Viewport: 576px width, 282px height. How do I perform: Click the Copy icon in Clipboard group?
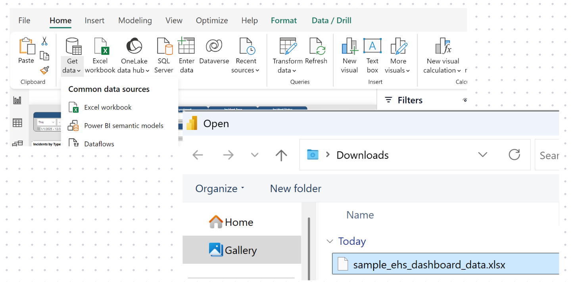click(44, 56)
